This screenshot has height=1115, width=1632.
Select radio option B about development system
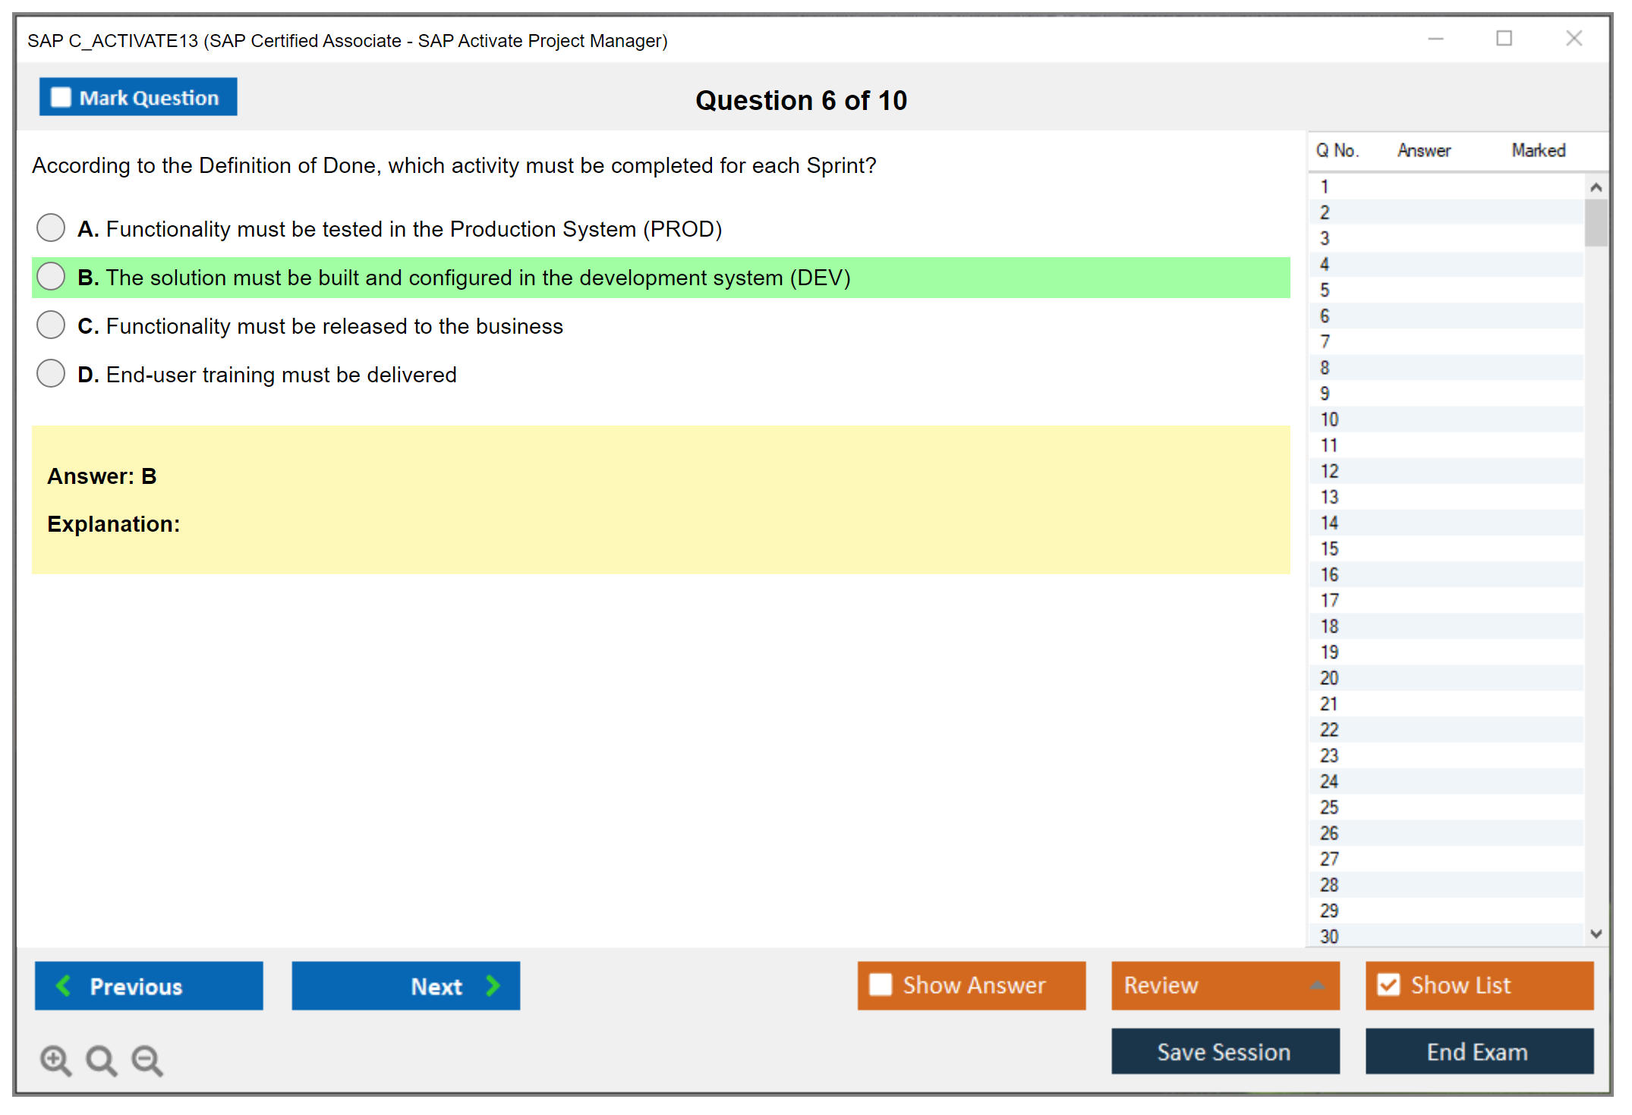coord(51,276)
